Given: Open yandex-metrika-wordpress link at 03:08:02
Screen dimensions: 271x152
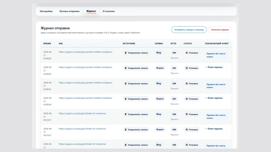Looking at the screenshot, I should tap(85, 67).
